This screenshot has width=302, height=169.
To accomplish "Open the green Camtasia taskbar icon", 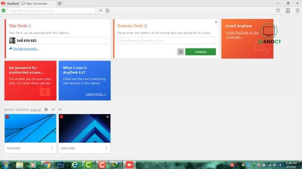I will [x=88, y=165].
